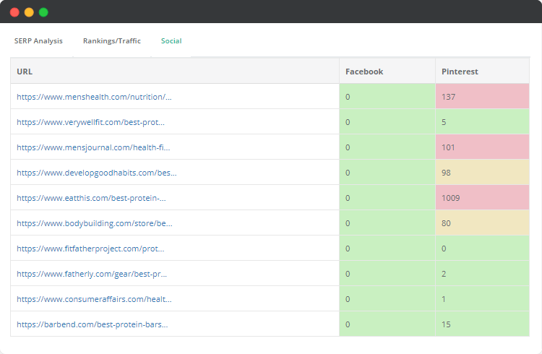Screen dimensions: 542x354
Task: Click Facebook value 0 for menshealth row
Action: pyautogui.click(x=387, y=97)
